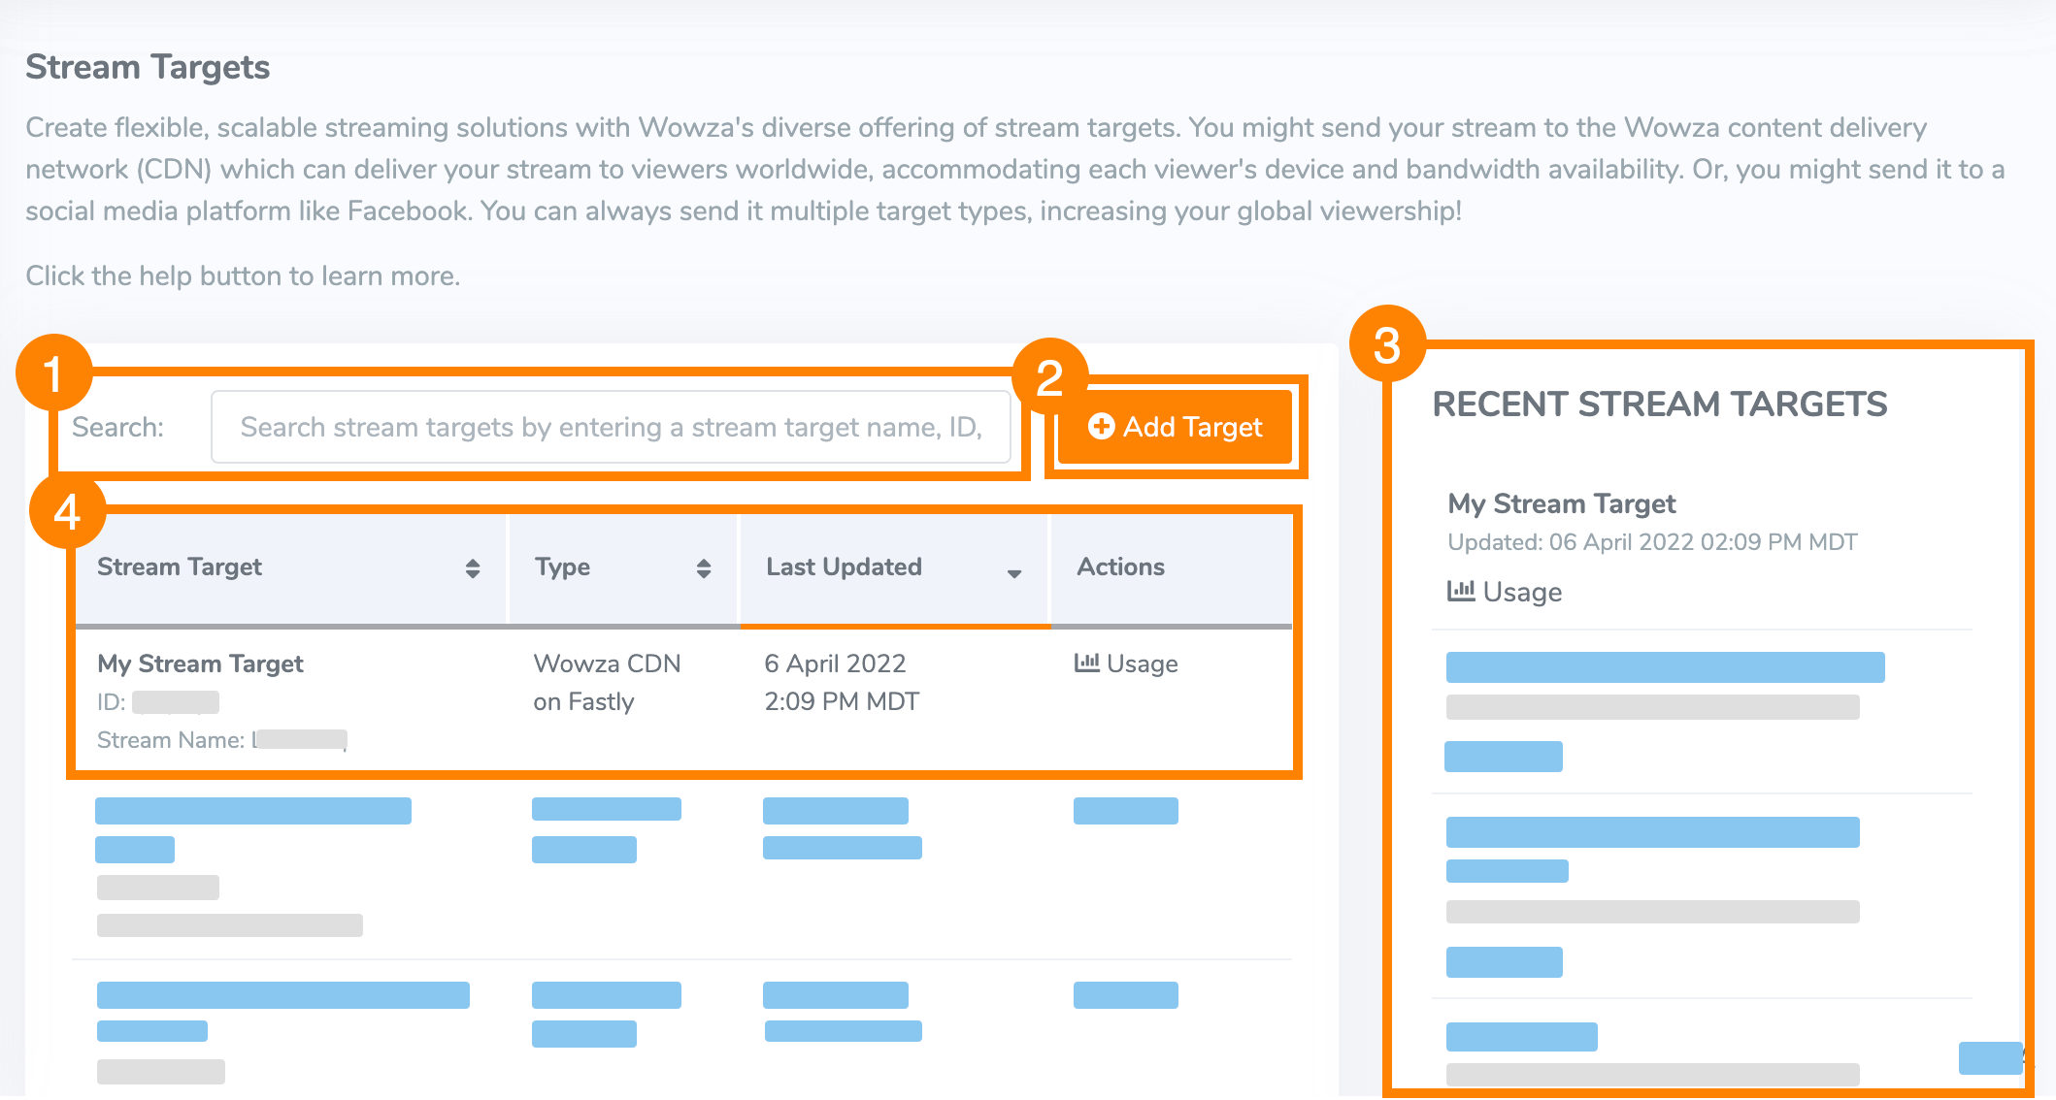
Task: Open My Stream Target from the table
Action: pos(201,663)
